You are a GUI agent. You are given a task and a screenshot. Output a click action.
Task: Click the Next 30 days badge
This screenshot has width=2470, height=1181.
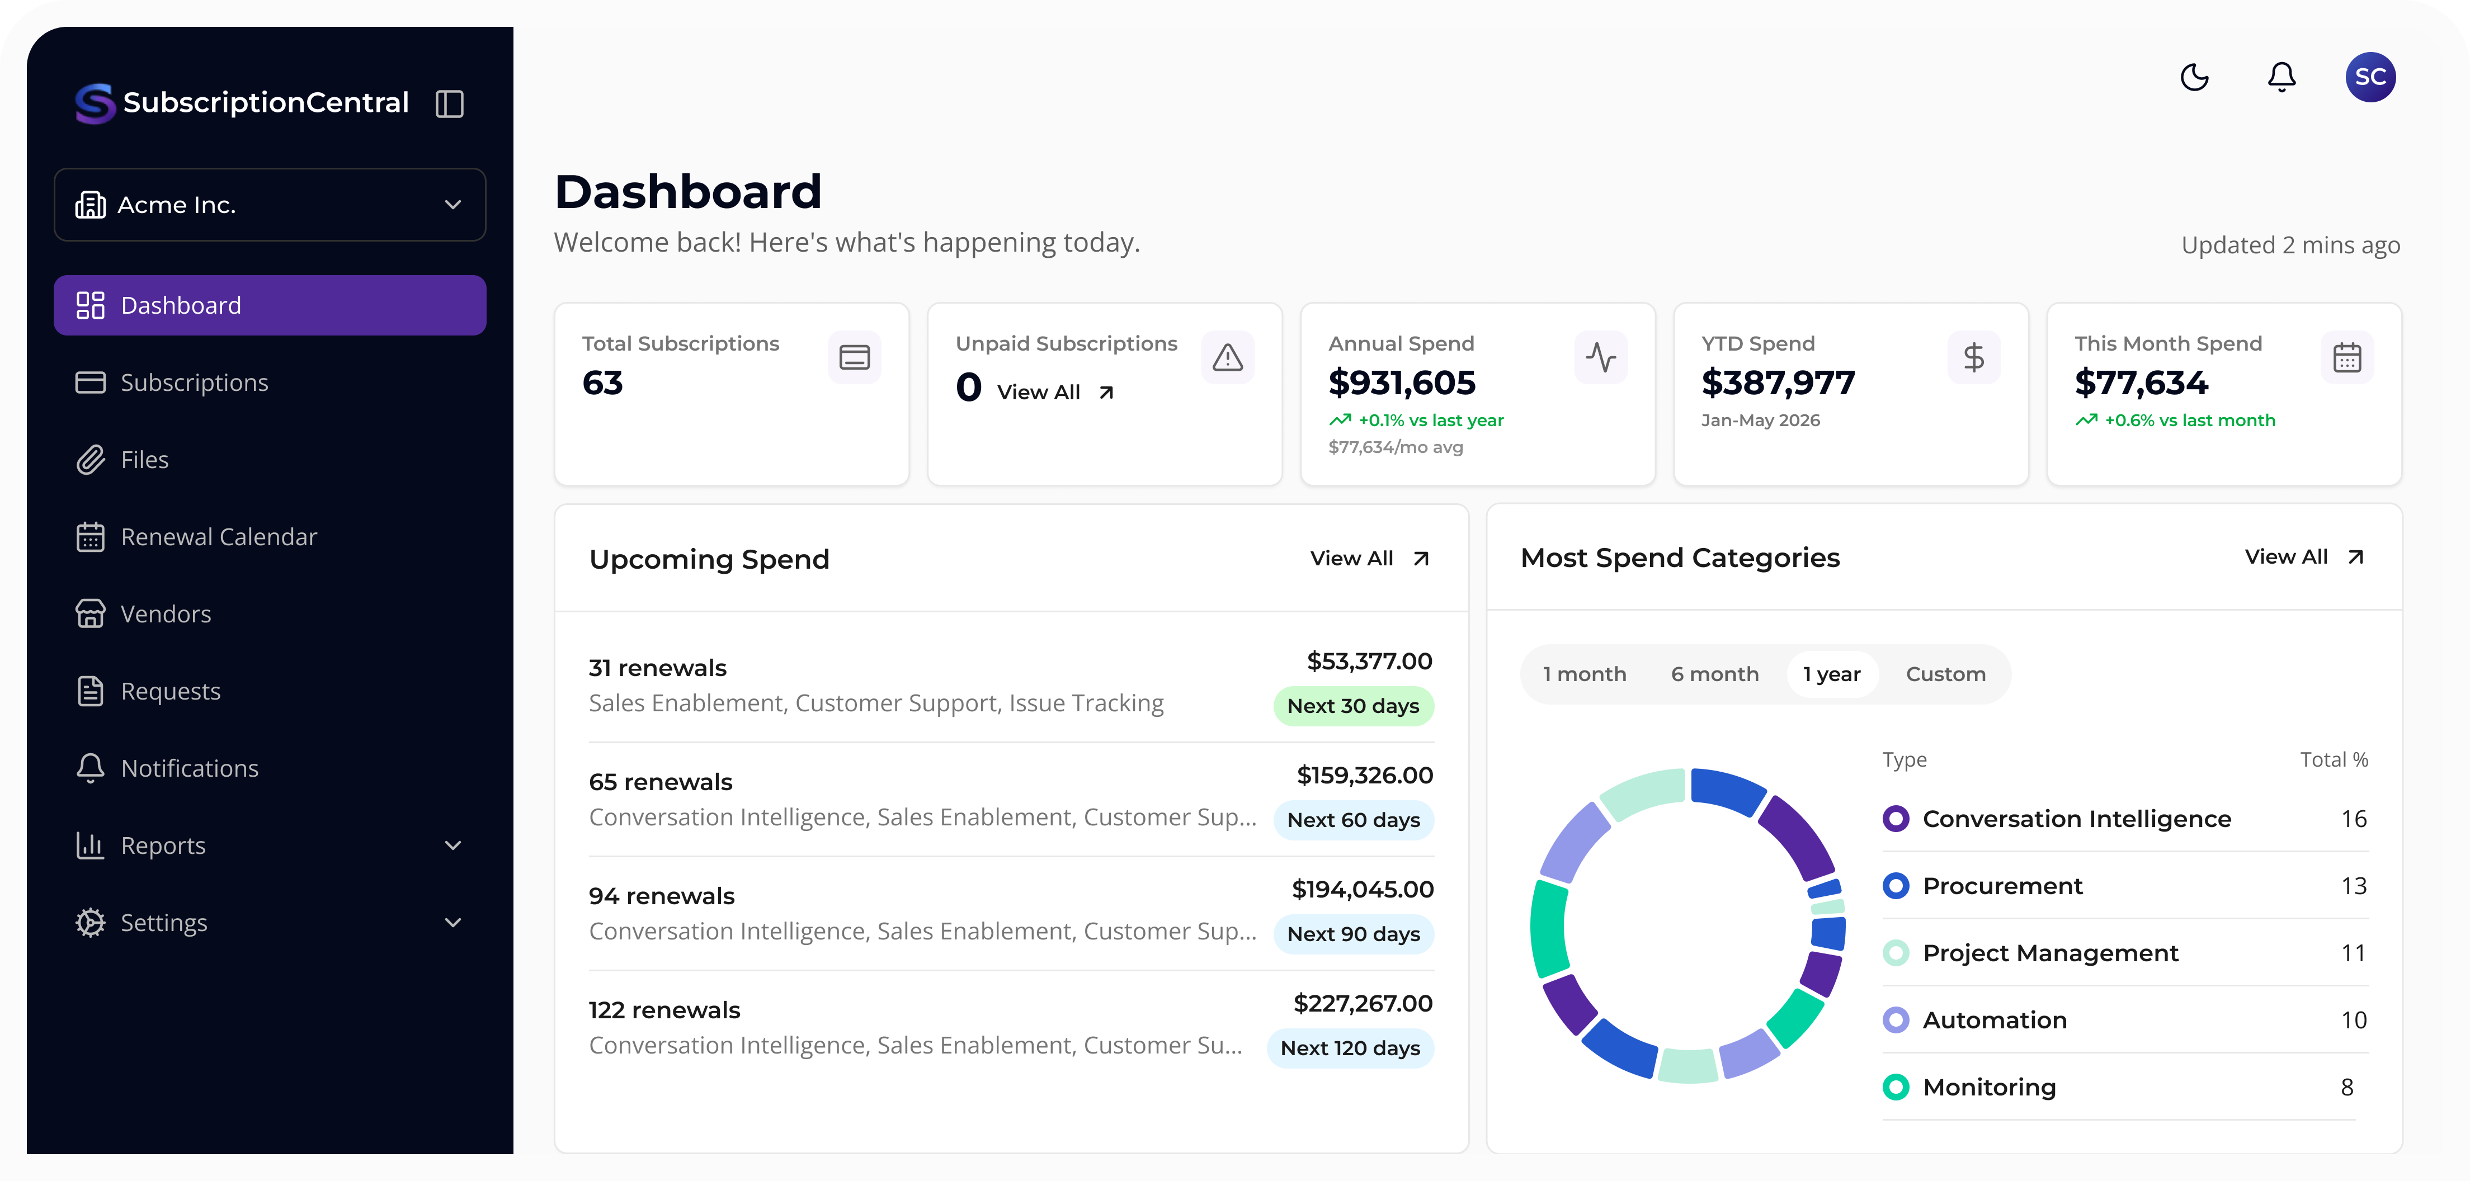tap(1353, 706)
